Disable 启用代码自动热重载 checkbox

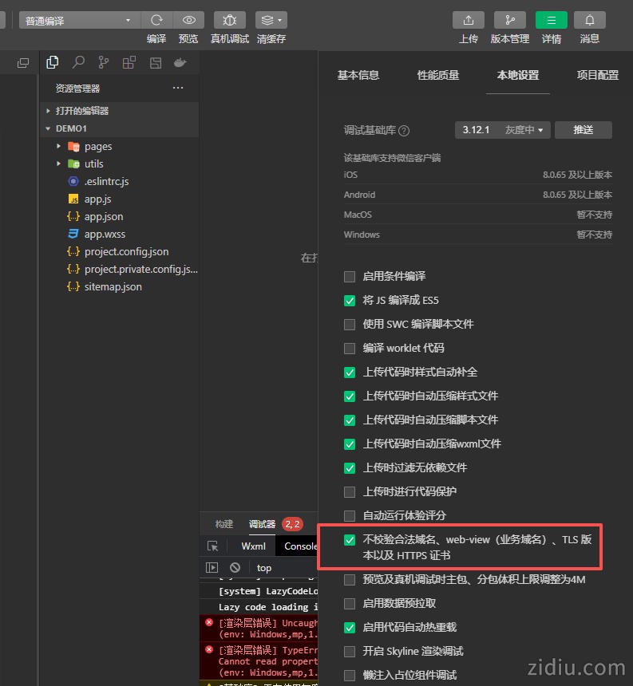point(350,628)
